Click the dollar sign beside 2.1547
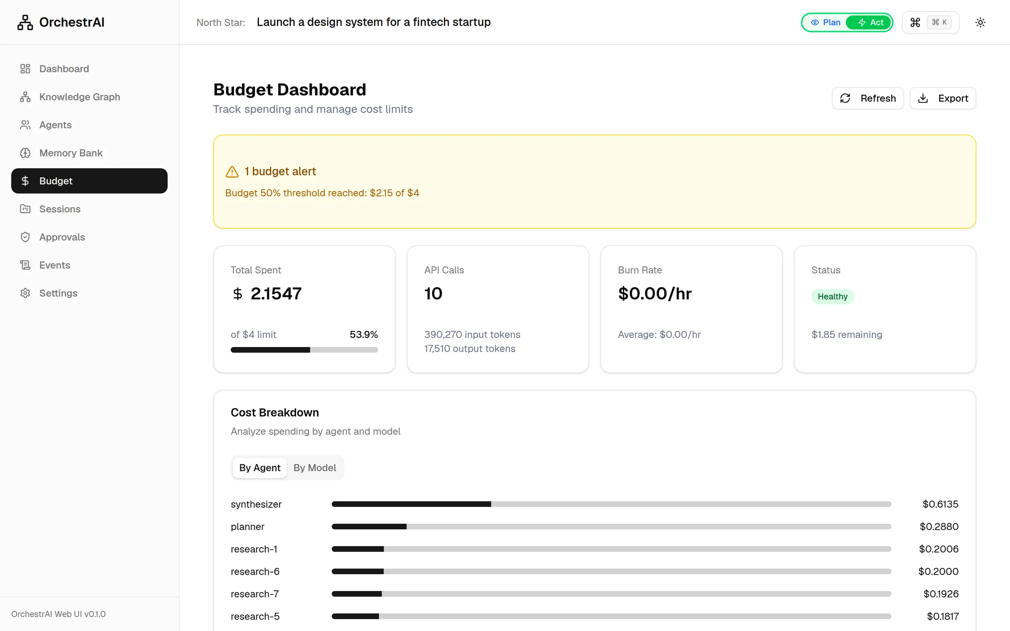1010x631 pixels. click(237, 294)
